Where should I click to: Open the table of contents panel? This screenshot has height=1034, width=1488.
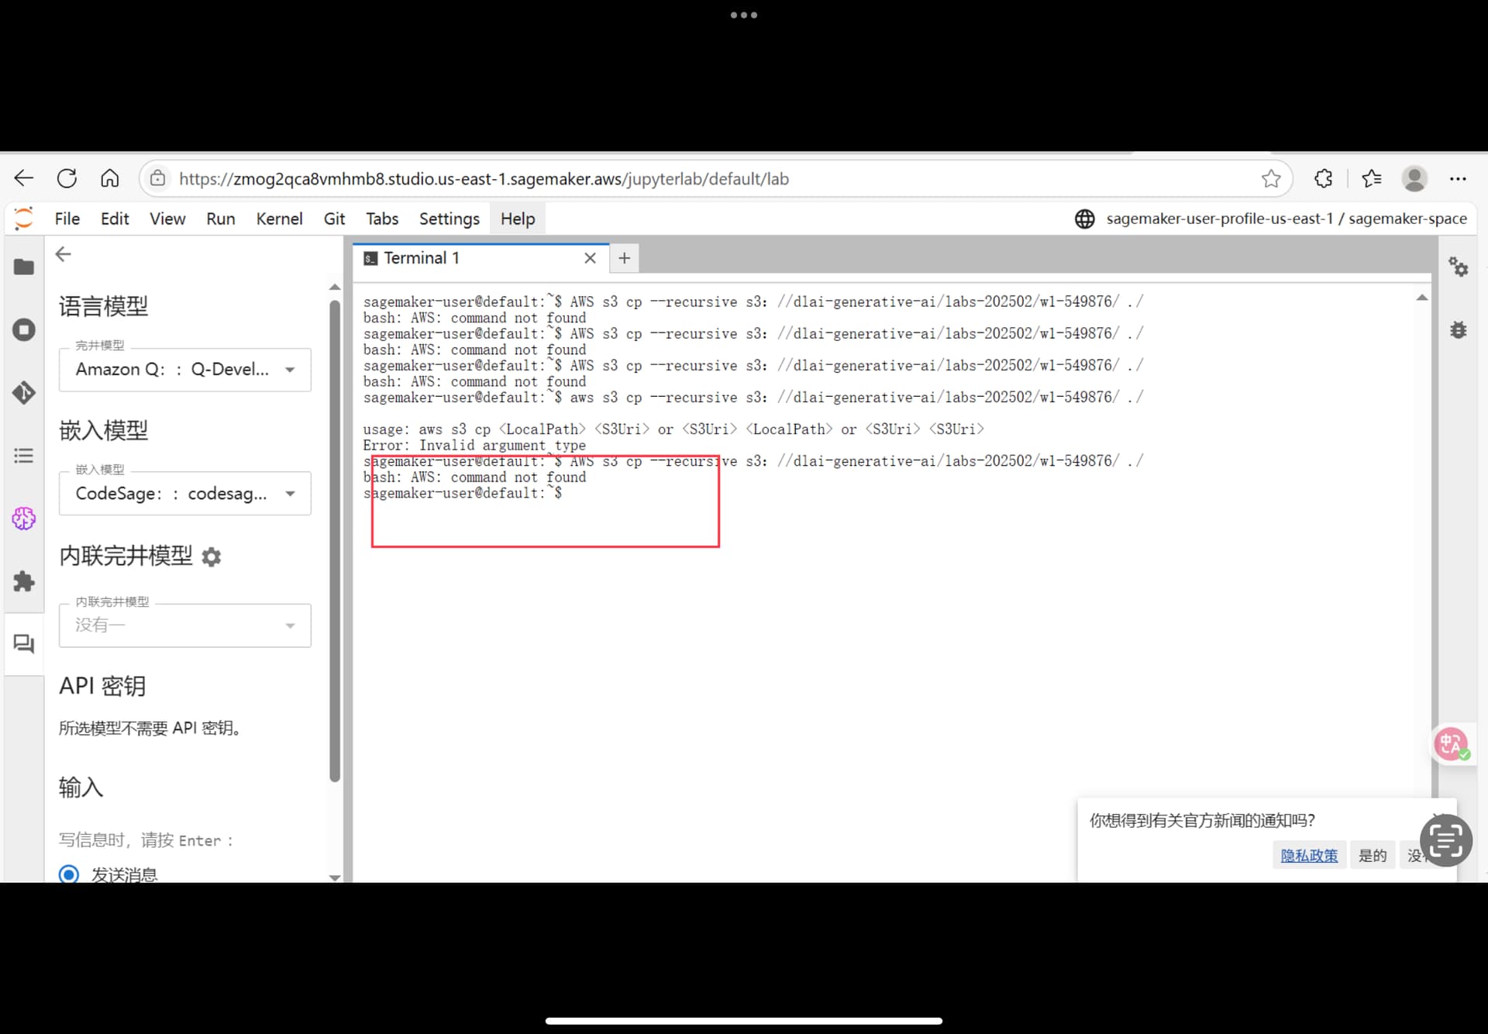coord(24,456)
